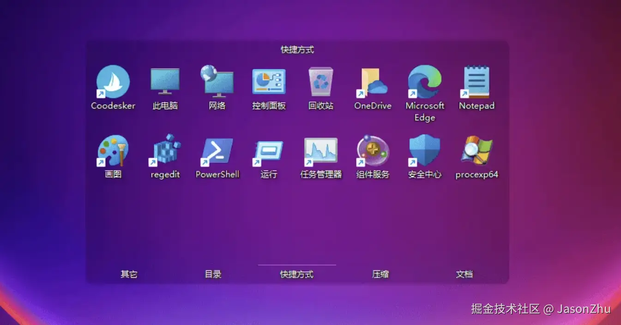Image resolution: width=621 pixels, height=325 pixels.
Task: Switch to the 压缩 tab
Action: [380, 274]
